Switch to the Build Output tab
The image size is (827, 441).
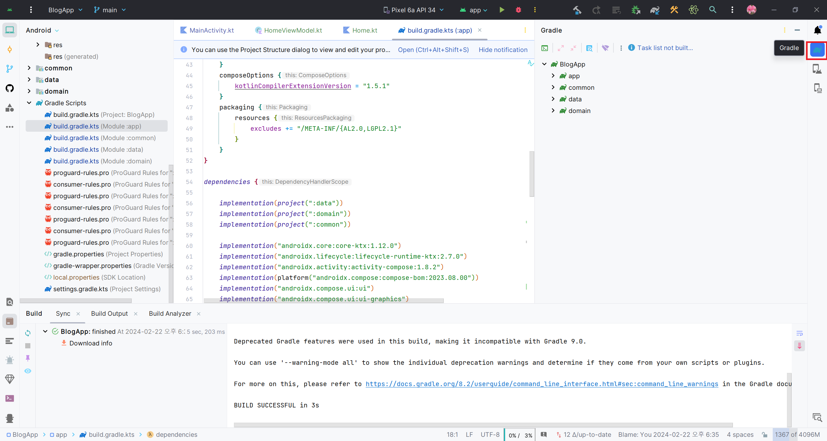(x=109, y=313)
